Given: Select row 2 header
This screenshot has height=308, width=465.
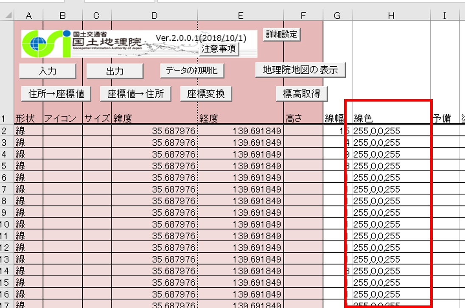Looking at the screenshot, I should coord(7,130).
